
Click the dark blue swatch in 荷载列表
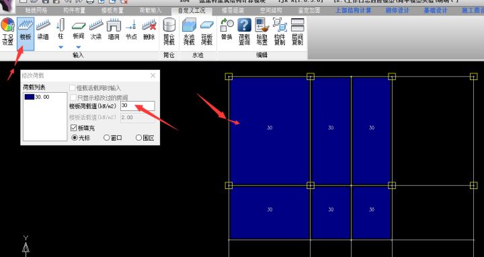pyautogui.click(x=30, y=97)
